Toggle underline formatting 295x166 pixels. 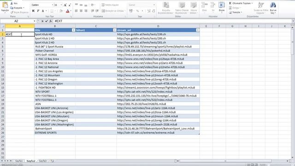(x=43, y=11)
